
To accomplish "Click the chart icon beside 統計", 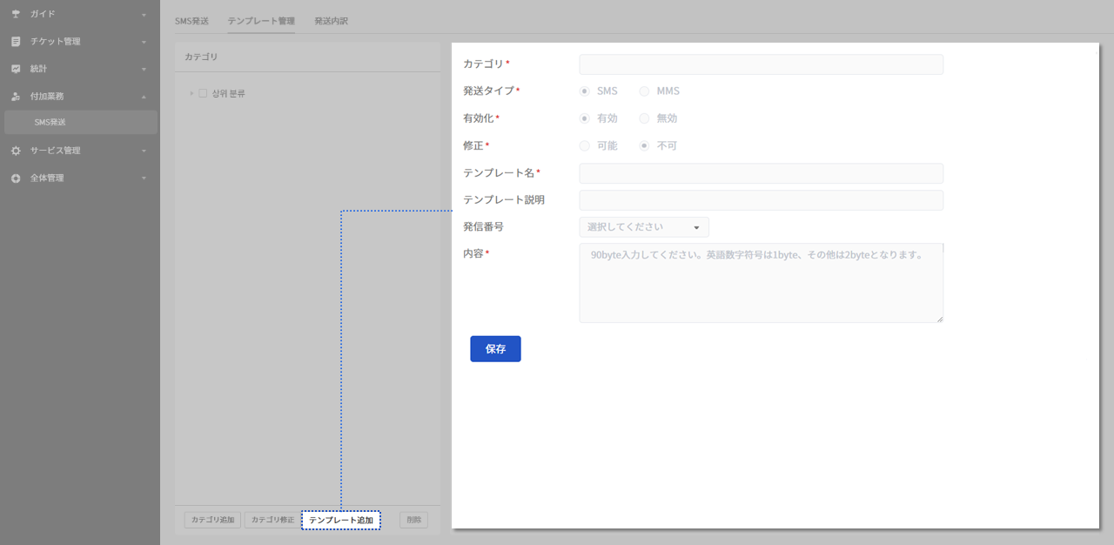I will pyautogui.click(x=16, y=69).
